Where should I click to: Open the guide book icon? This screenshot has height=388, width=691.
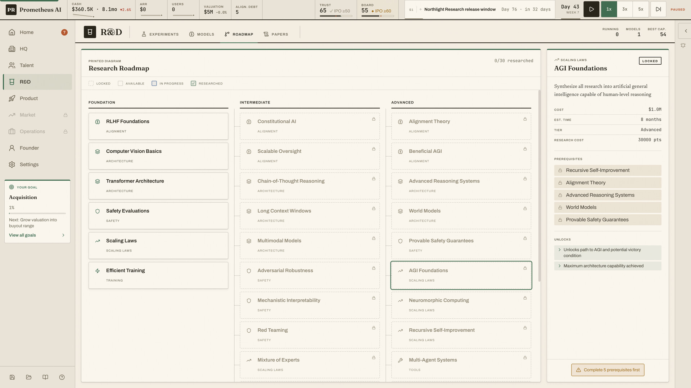[45, 377]
